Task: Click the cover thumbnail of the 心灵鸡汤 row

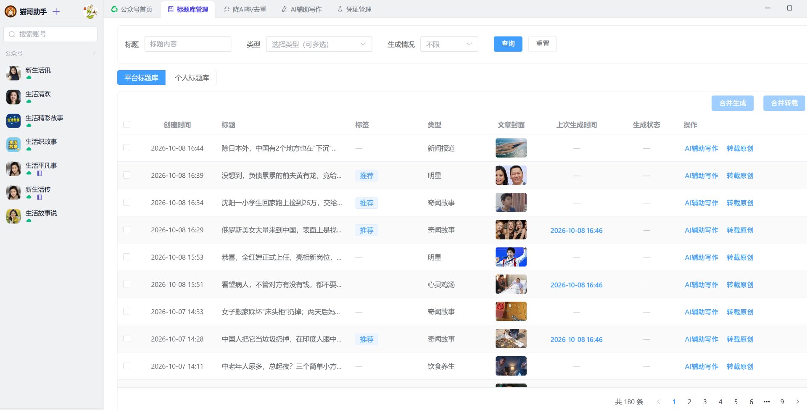Action: (511, 284)
